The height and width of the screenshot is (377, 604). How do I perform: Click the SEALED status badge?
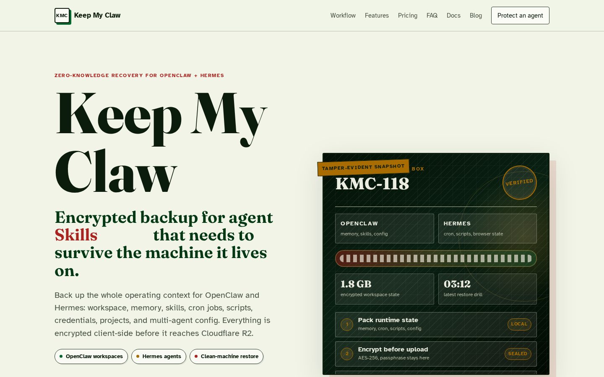pos(518,354)
